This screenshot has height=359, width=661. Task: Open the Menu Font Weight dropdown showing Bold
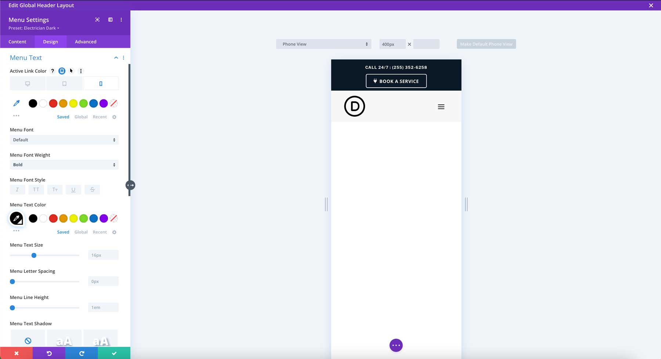click(64, 164)
